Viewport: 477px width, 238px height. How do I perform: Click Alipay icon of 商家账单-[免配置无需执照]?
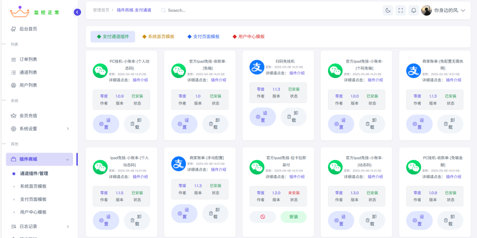[x=414, y=71]
